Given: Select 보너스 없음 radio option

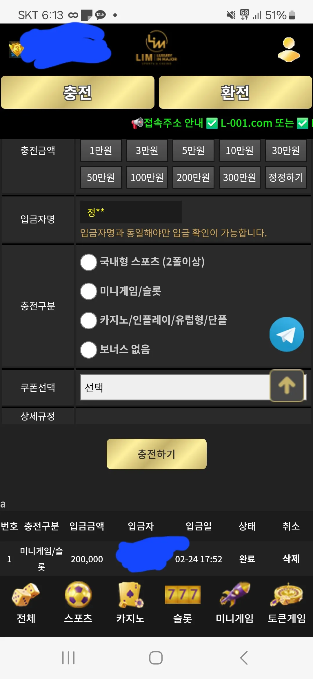Looking at the screenshot, I should click(88, 350).
